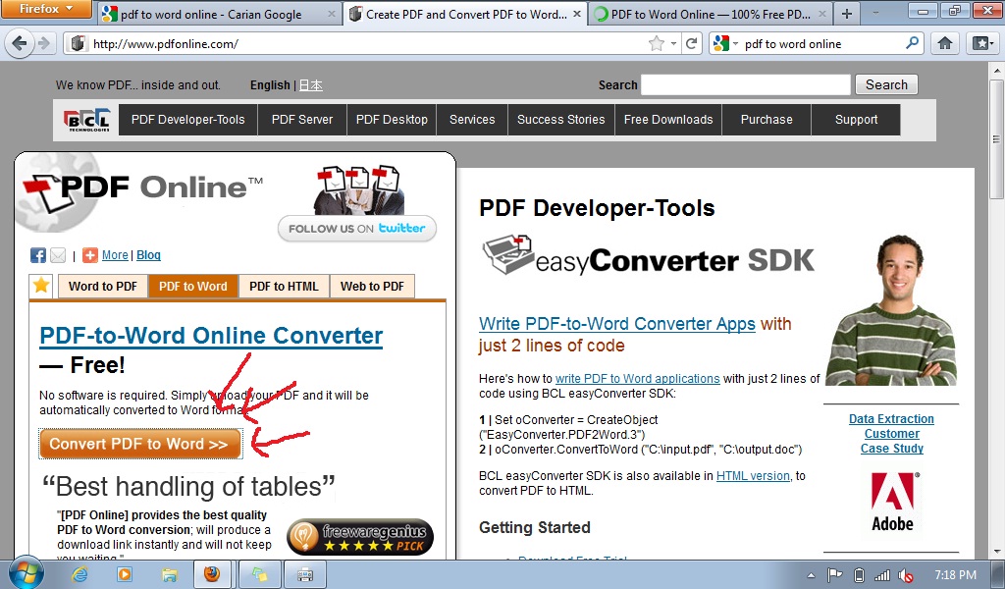The width and height of the screenshot is (1005, 589).
Task: Open a new tab with plus button
Action: pos(847,14)
